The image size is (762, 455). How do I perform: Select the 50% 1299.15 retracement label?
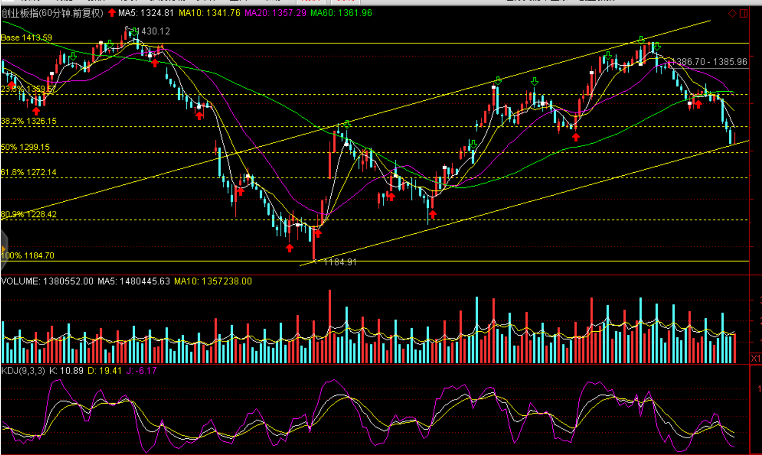coord(26,147)
